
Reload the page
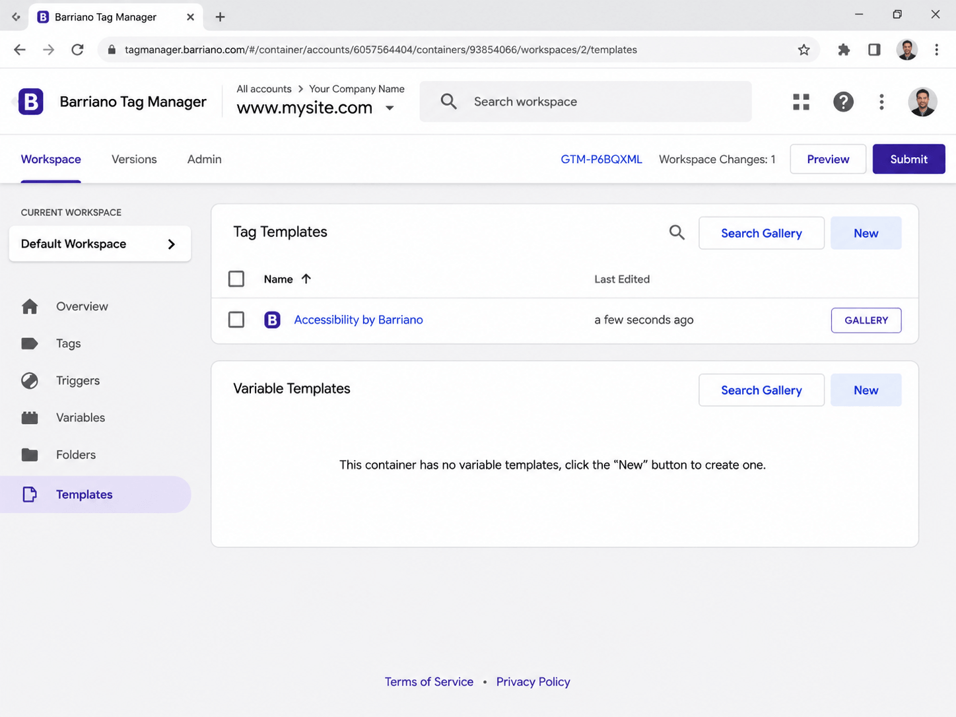[x=77, y=50]
